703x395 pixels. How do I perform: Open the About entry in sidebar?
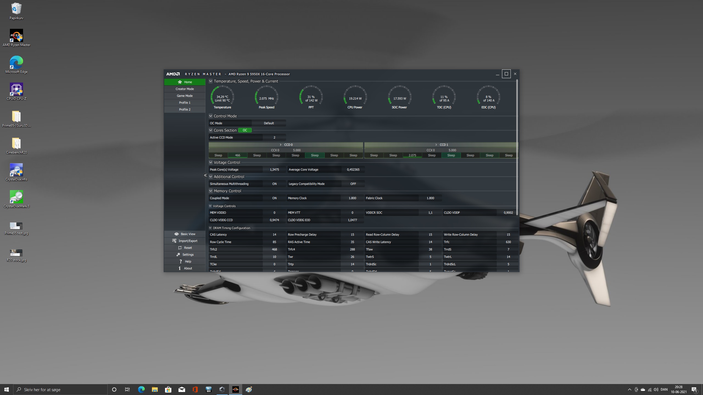coord(185,268)
